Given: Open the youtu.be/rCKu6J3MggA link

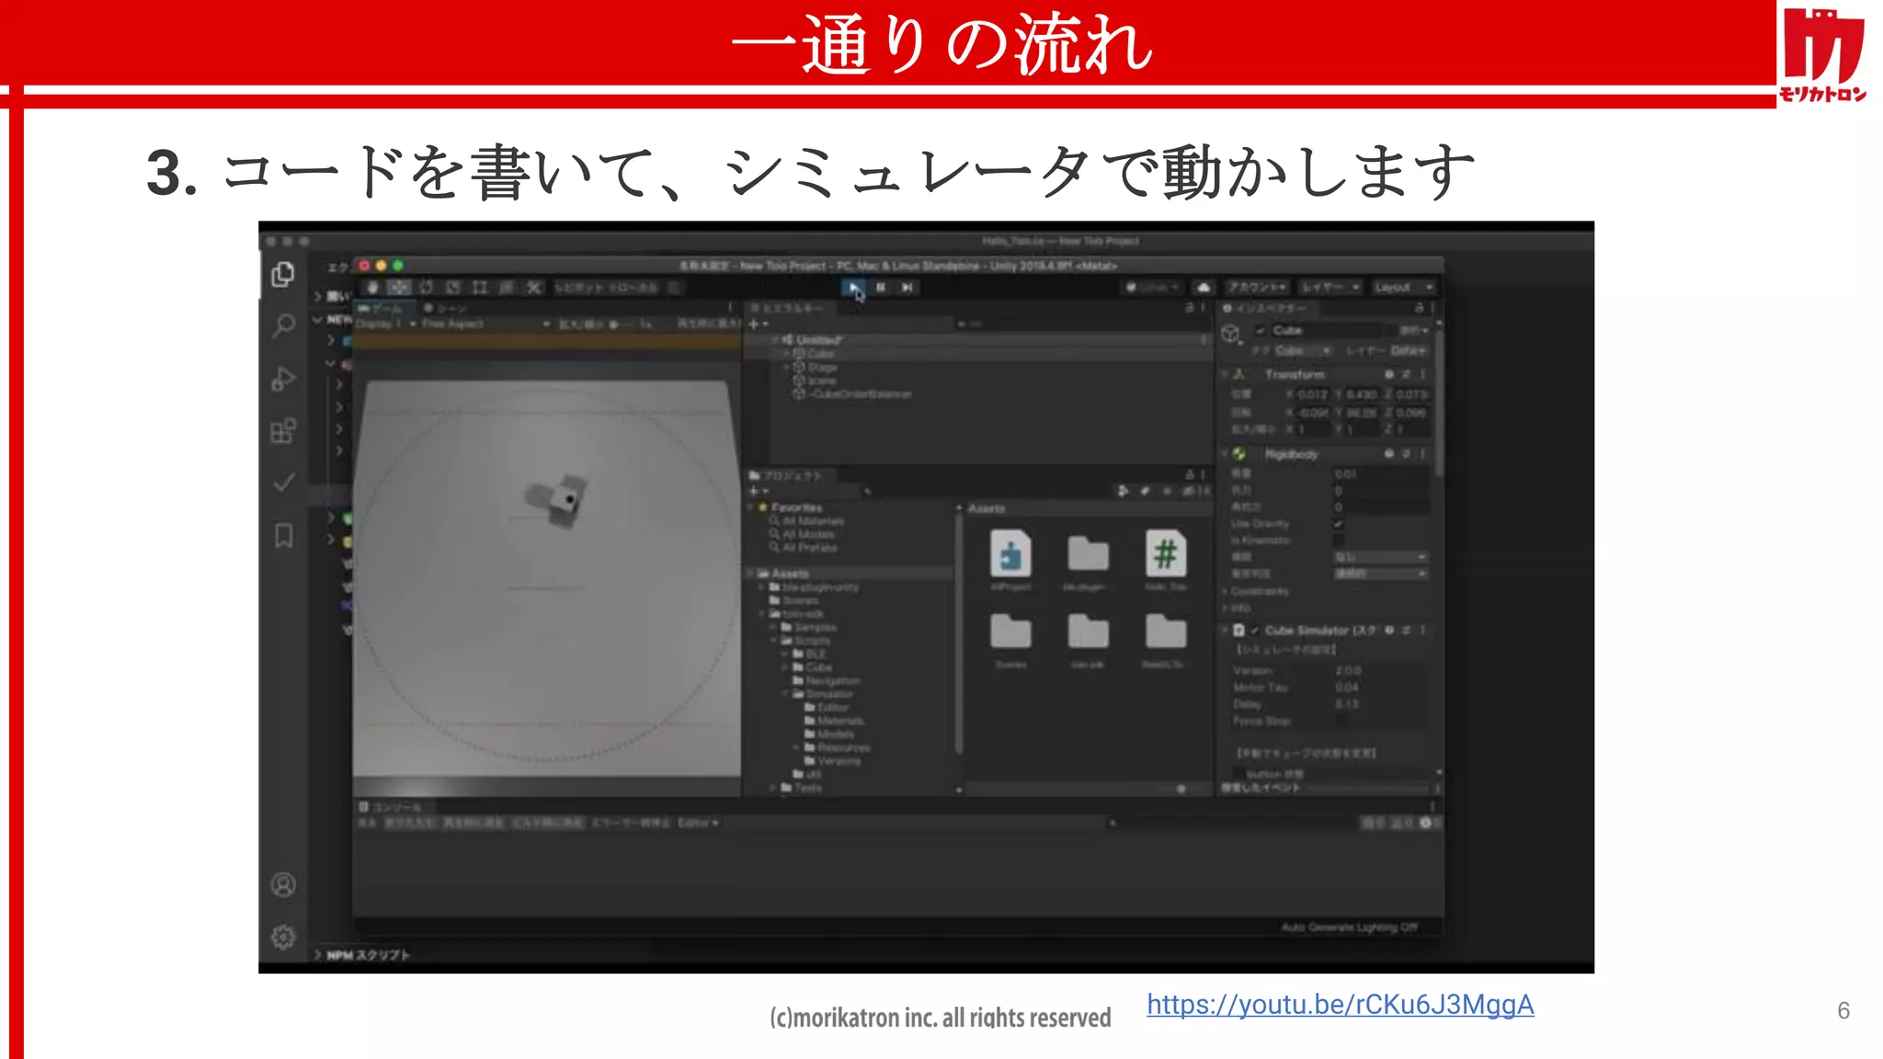Looking at the screenshot, I should [1340, 1004].
